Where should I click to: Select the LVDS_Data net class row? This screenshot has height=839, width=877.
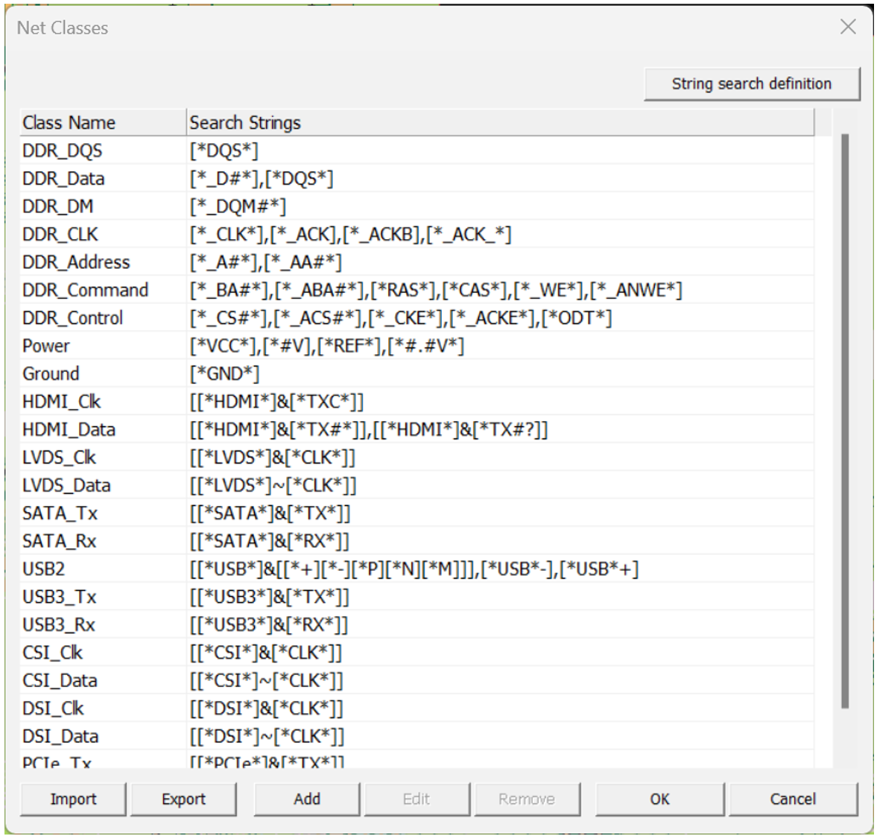[x=104, y=485]
